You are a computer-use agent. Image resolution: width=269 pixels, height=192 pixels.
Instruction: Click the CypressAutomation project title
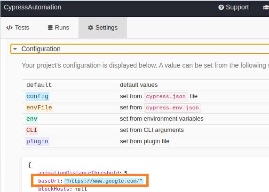click(32, 7)
